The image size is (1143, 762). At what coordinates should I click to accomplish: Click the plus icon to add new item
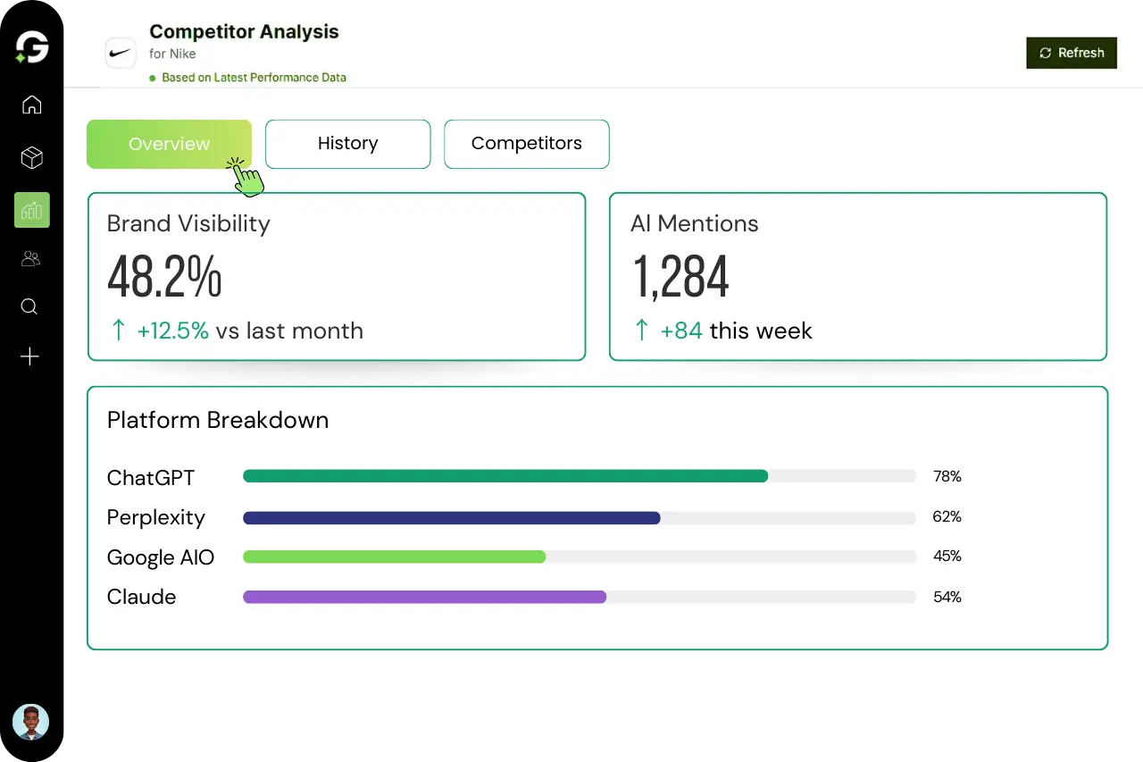point(29,356)
